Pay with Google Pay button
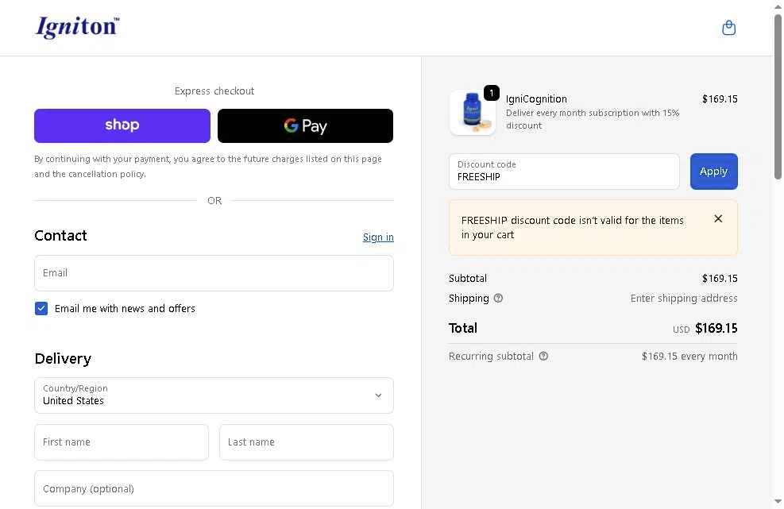Screen dimensions: 784x509 click(305, 125)
